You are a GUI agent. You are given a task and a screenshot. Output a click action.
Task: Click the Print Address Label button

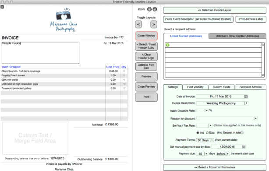pyautogui.click(x=251, y=19)
